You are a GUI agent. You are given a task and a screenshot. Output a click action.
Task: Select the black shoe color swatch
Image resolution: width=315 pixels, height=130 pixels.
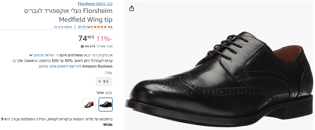point(105,104)
